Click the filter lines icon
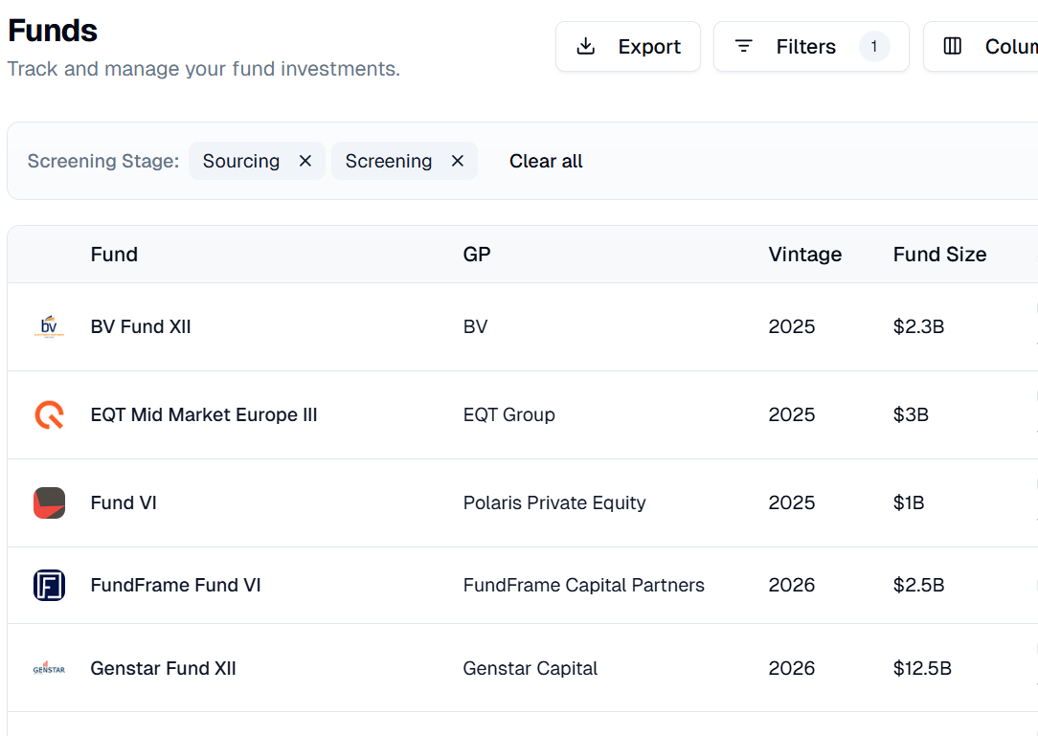Viewport: 1038px width, 736px height. coord(743,47)
